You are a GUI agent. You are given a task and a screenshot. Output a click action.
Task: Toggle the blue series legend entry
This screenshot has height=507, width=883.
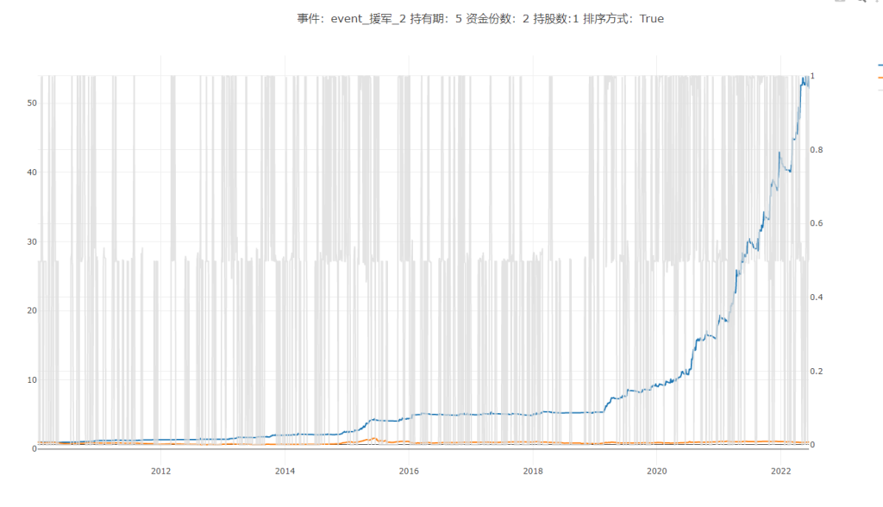(x=879, y=65)
